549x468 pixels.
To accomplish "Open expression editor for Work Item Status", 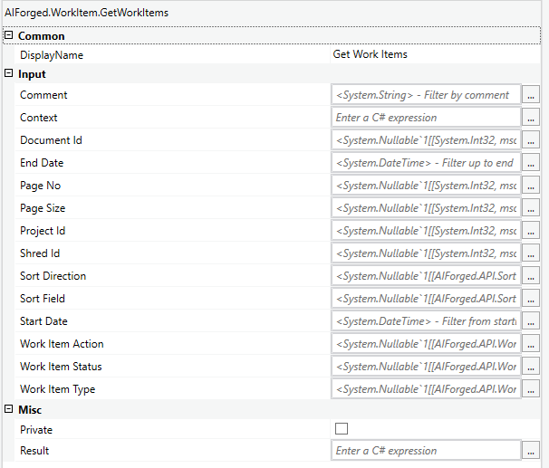I will point(531,367).
